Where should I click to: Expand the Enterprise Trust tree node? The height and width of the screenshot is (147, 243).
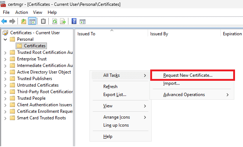5,59
